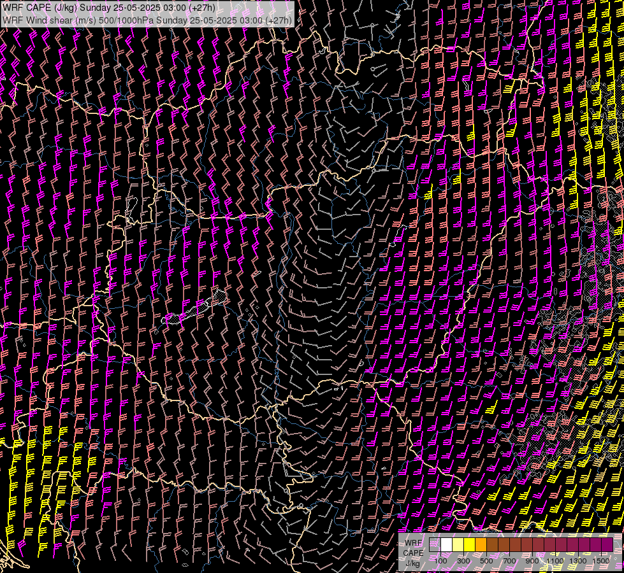This screenshot has height=573, width=624.
Task: Click the legend value 1500
Action: 601,561
